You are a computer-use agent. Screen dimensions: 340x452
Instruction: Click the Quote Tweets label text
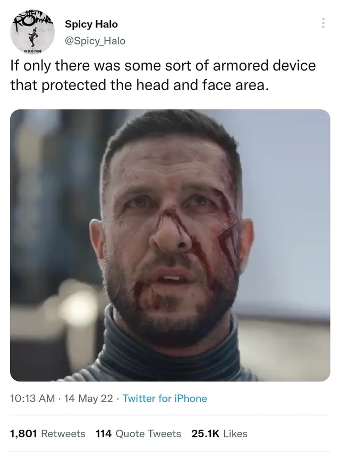[x=148, y=433]
